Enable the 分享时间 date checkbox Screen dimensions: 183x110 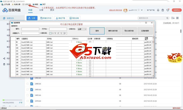[x=50, y=33]
